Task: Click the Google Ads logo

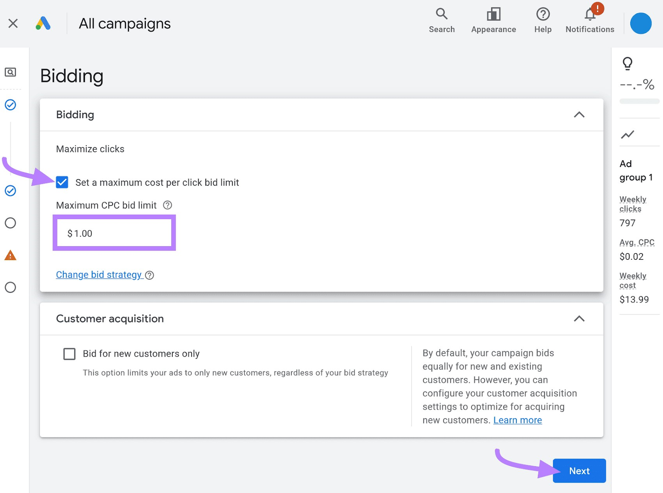Action: pyautogui.click(x=43, y=23)
